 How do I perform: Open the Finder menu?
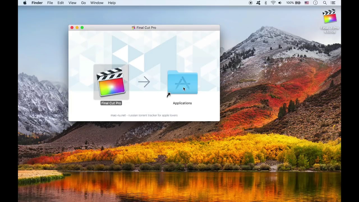click(x=37, y=3)
